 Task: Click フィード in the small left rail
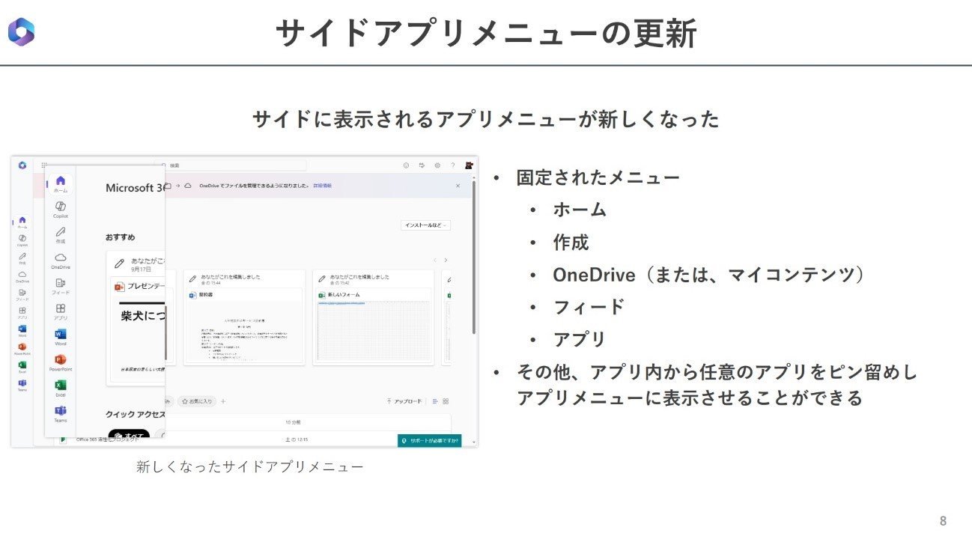22,294
